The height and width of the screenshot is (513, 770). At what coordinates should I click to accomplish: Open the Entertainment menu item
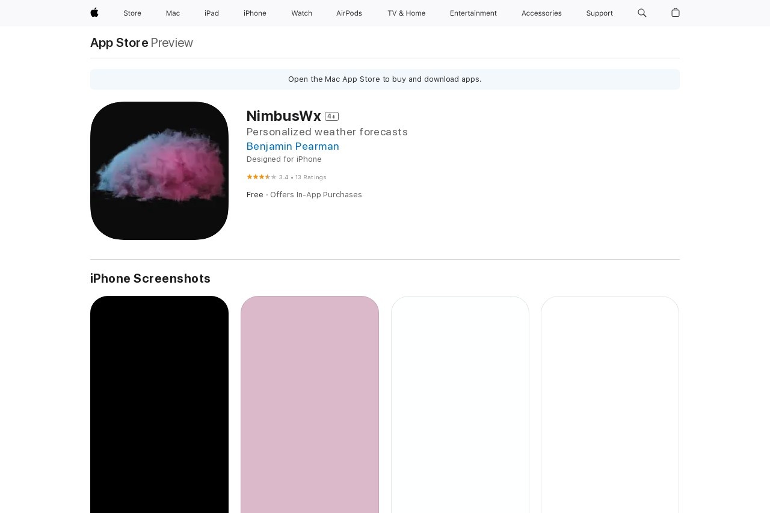pos(473,13)
